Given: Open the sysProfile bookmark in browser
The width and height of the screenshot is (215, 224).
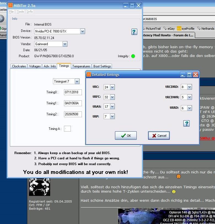Looking at the screenshot, I should tap(186, 29).
